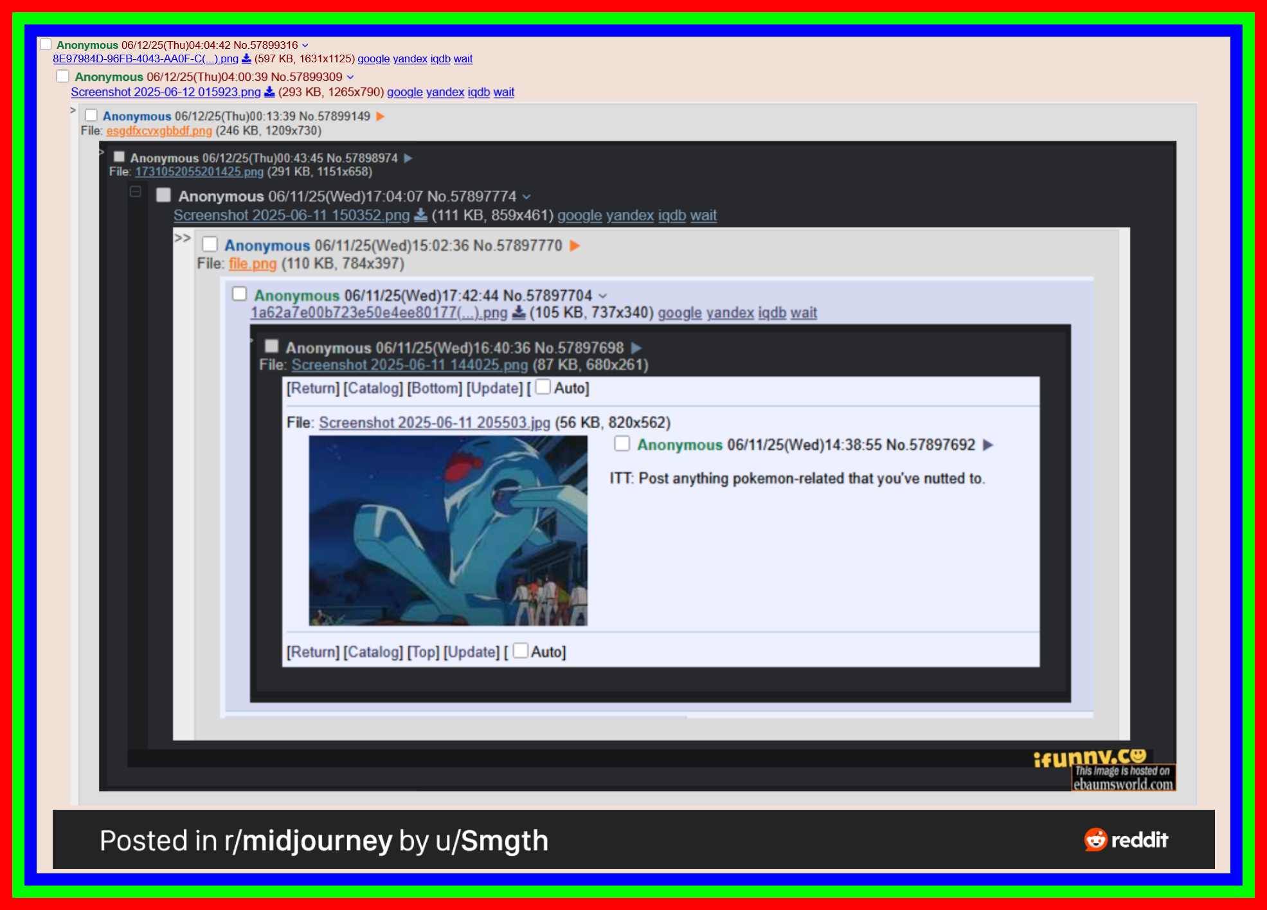Tick checkbox for post No.57898974

(x=119, y=157)
